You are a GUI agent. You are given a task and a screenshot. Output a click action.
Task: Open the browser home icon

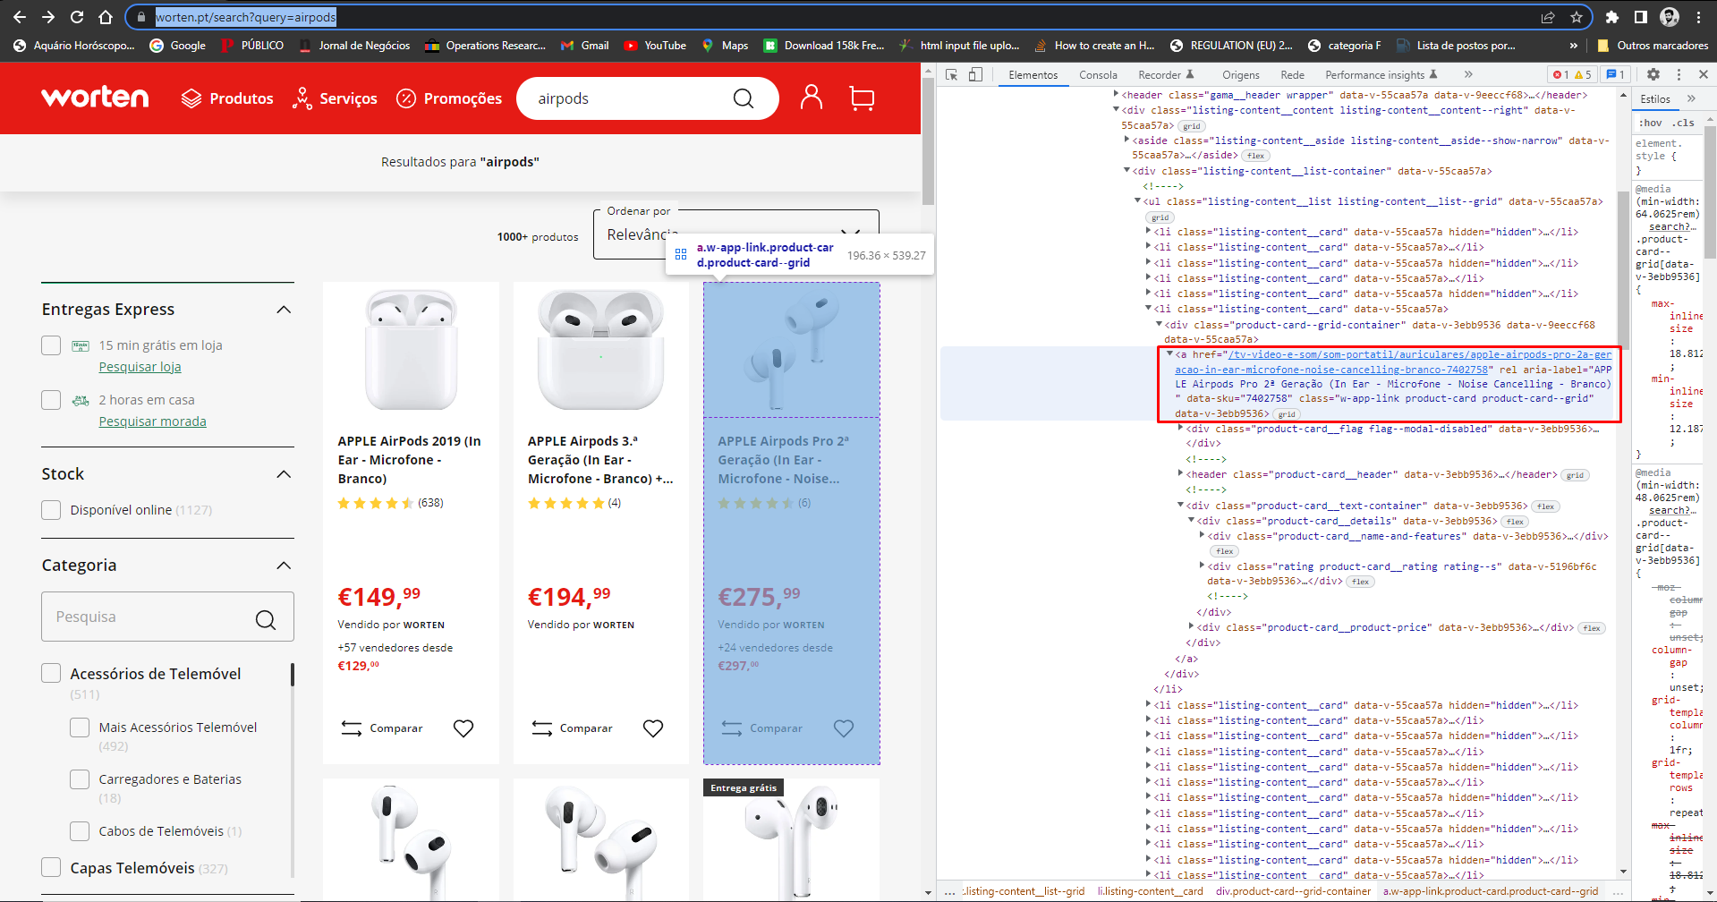point(106,17)
